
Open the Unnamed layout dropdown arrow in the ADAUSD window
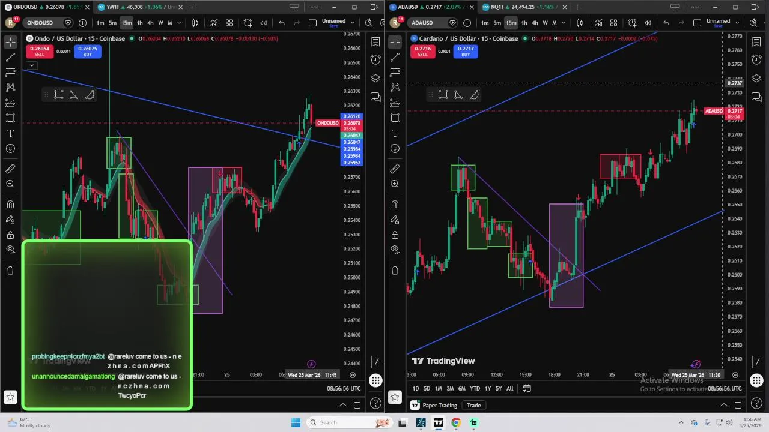tap(737, 23)
